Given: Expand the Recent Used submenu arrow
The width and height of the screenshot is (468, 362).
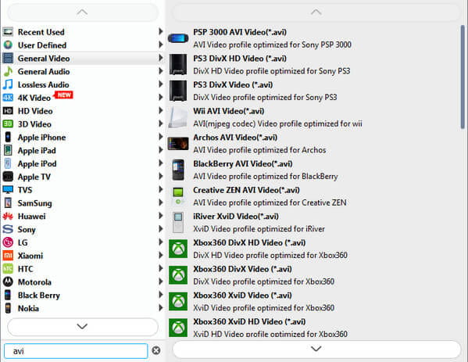Looking at the screenshot, I should pyautogui.click(x=161, y=31).
